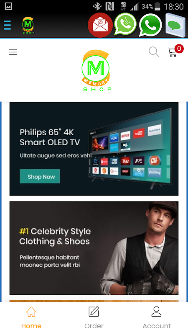
Task: Click the Shop Now button
Action: pos(40,176)
